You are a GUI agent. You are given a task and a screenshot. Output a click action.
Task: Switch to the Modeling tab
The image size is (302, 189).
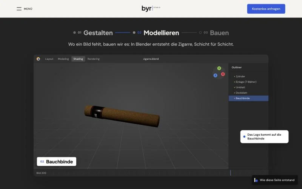tap(63, 59)
